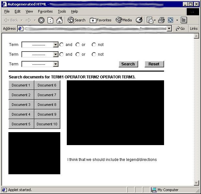Click the Stop loading toolbar icon
Viewport: 201px width, 194px height.
(x=41, y=20)
